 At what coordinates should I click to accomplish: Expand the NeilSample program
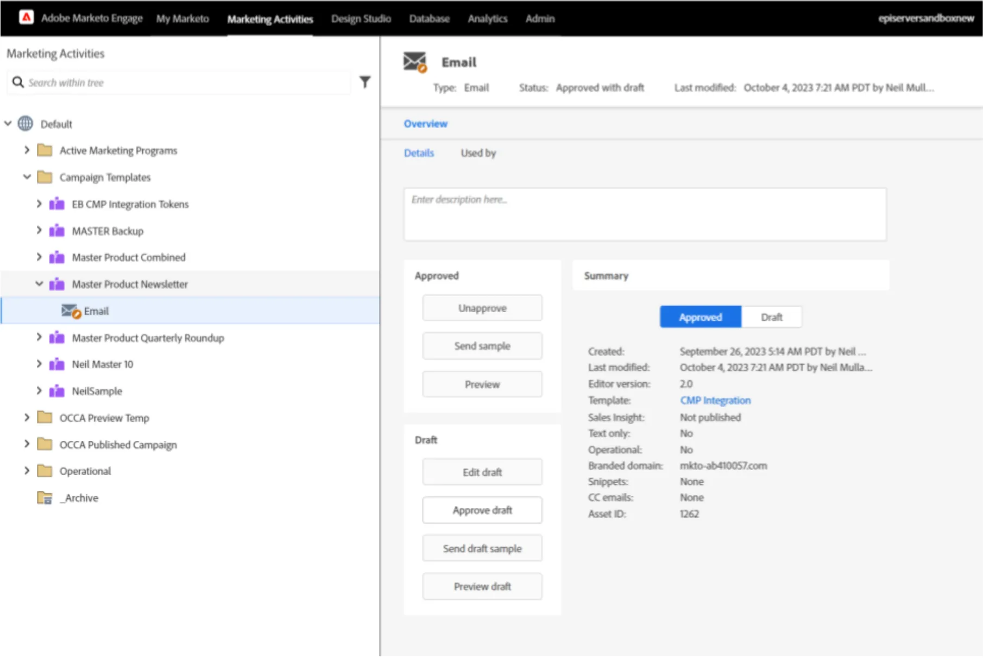click(39, 390)
